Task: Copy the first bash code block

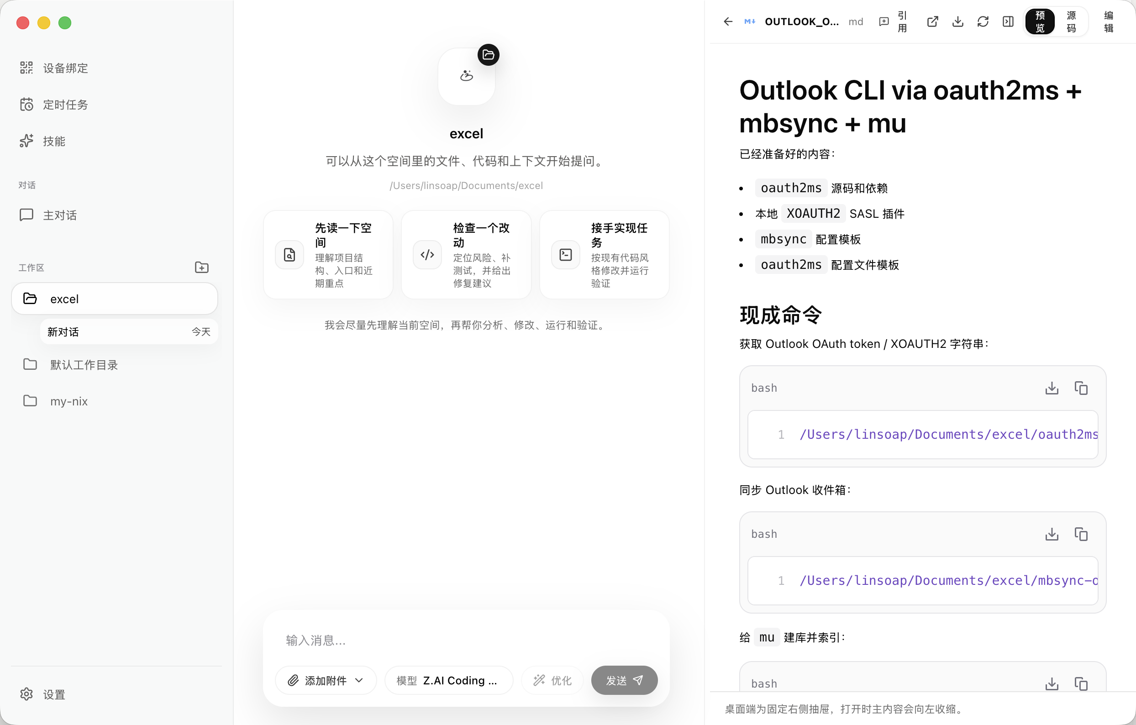Action: [1081, 388]
